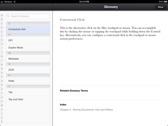Jump to letter D in alphabet index
The image size is (168, 126).
pyautogui.click(x=2, y=28)
